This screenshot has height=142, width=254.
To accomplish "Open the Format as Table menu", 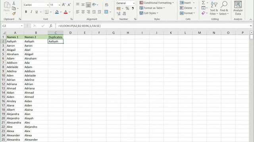I will click(x=152, y=8).
